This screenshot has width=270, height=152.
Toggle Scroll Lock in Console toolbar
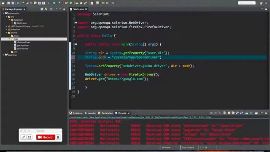tap(229, 113)
